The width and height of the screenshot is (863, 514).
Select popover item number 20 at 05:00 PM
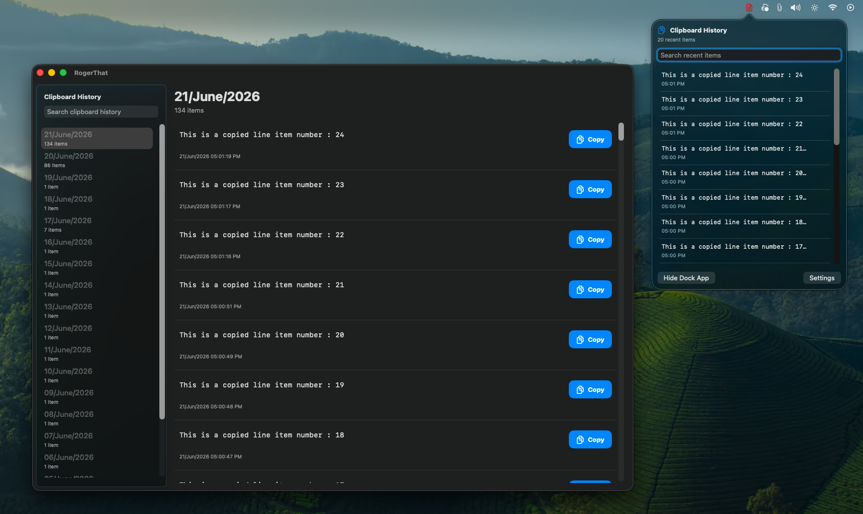(x=744, y=177)
